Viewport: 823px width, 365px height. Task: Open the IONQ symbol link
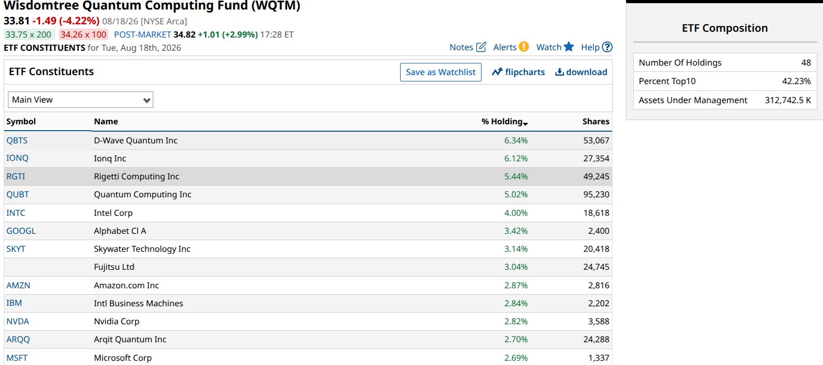(x=17, y=158)
